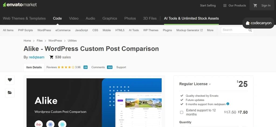Click the support info icon beside redqteam

[228, 104]
